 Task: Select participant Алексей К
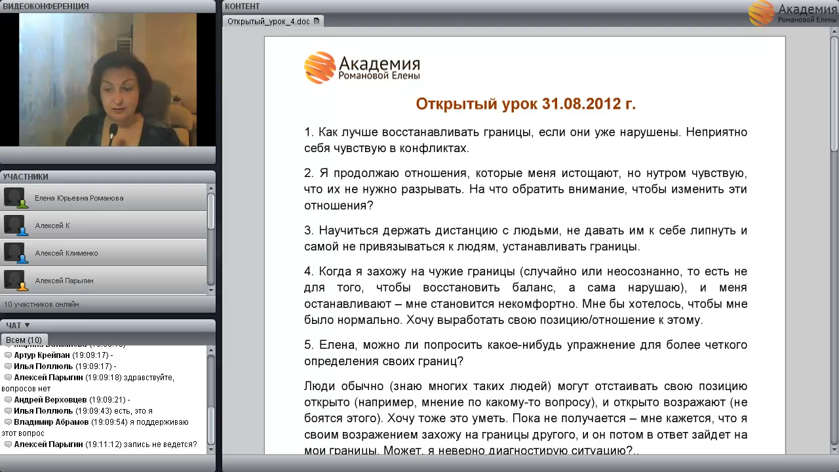click(104, 226)
